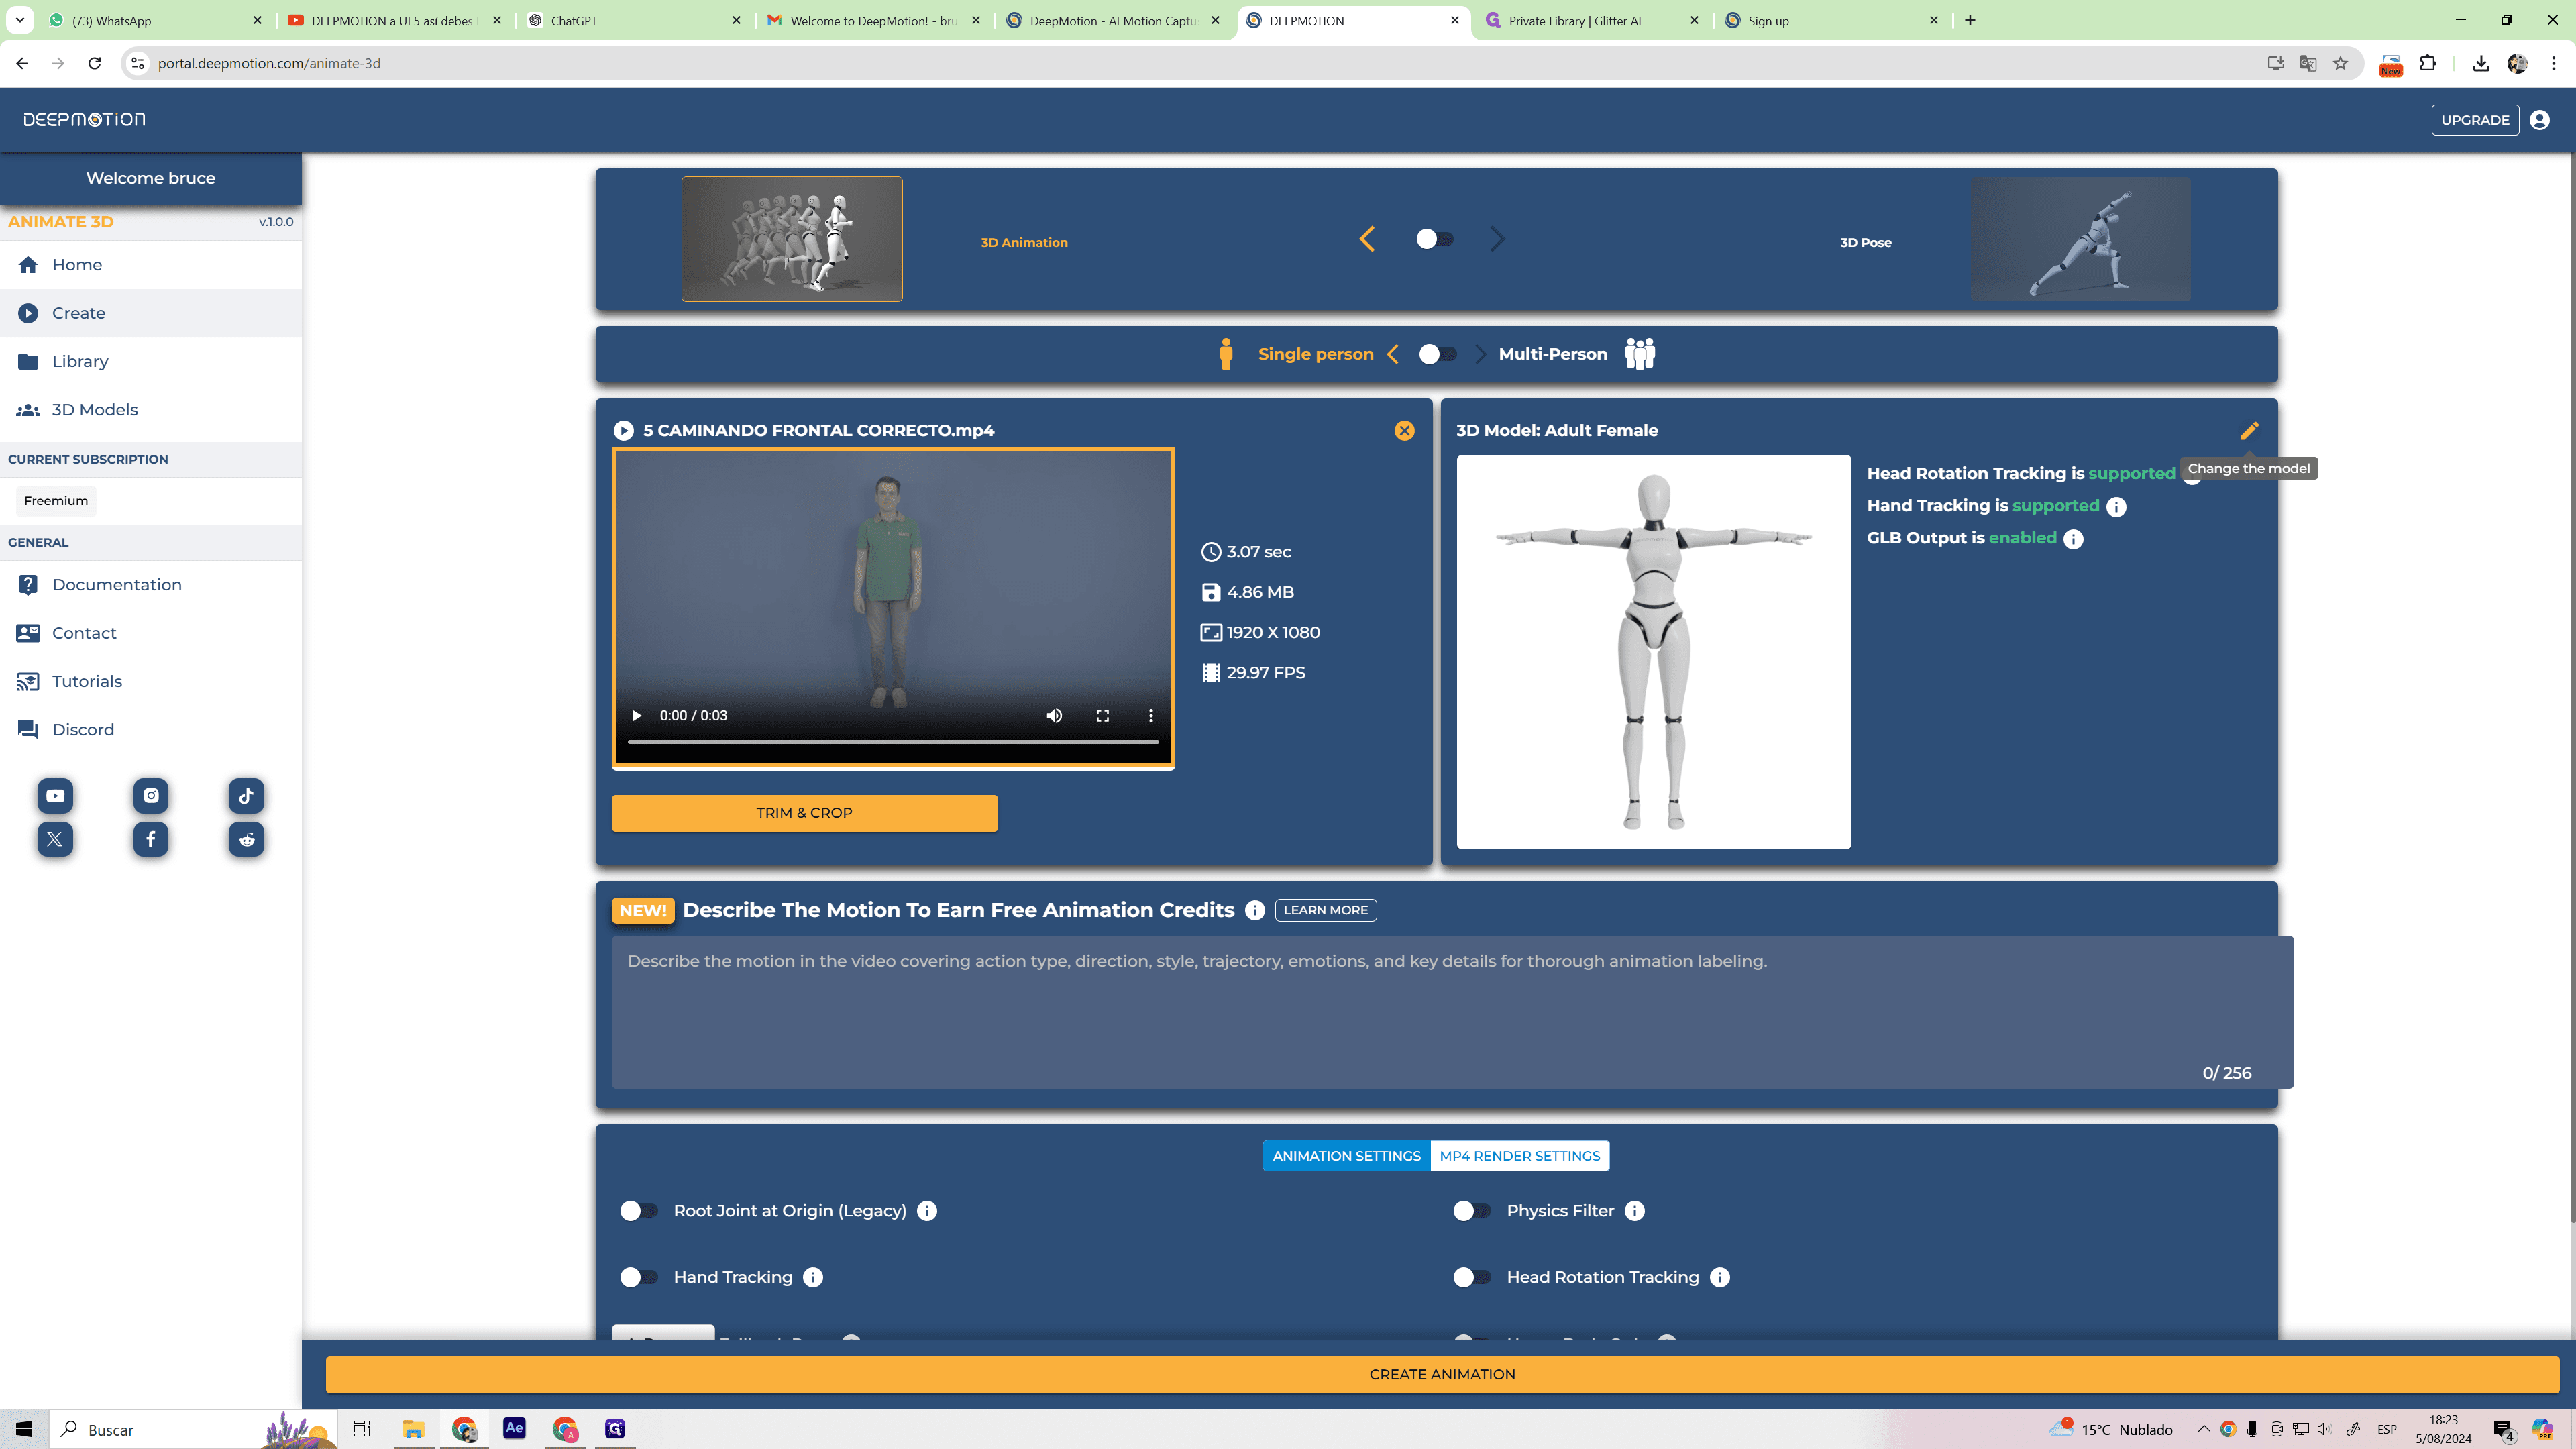Click the left chevron beside Single person
Viewport: 2576px width, 1449px height.
click(1393, 354)
